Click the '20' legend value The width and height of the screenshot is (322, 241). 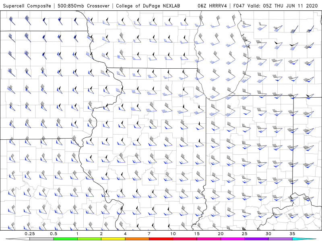click(221, 234)
